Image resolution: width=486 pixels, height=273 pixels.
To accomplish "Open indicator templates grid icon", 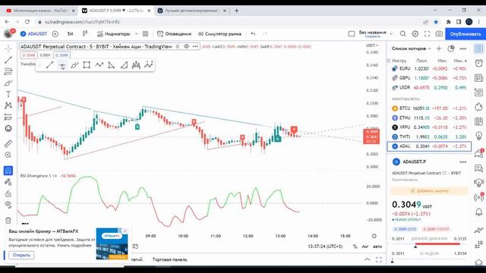I will click(x=145, y=33).
